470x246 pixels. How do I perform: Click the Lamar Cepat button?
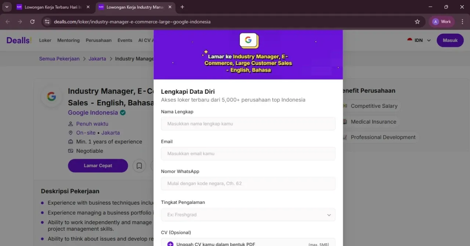pos(98,166)
